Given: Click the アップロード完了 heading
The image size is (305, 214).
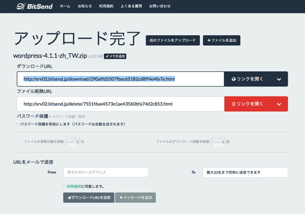Looking at the screenshot, I should [77, 39].
